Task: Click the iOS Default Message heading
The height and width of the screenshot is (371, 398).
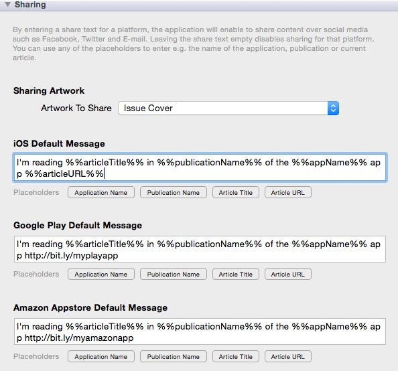Action: [59, 143]
